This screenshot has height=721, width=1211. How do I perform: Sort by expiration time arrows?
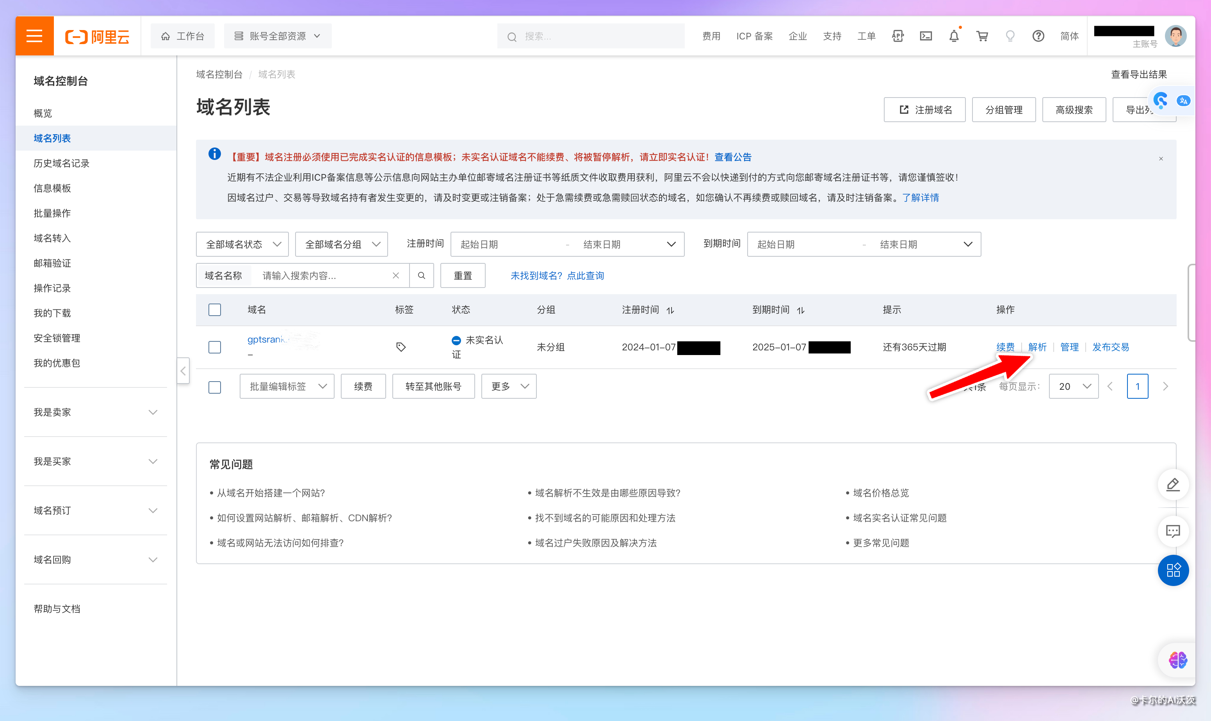click(x=801, y=310)
